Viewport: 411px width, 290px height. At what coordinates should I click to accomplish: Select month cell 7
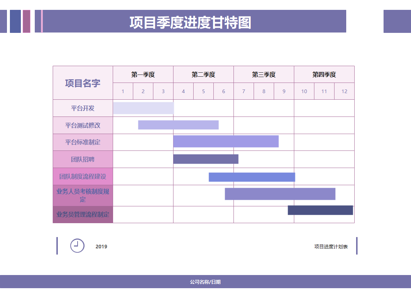[244, 91]
